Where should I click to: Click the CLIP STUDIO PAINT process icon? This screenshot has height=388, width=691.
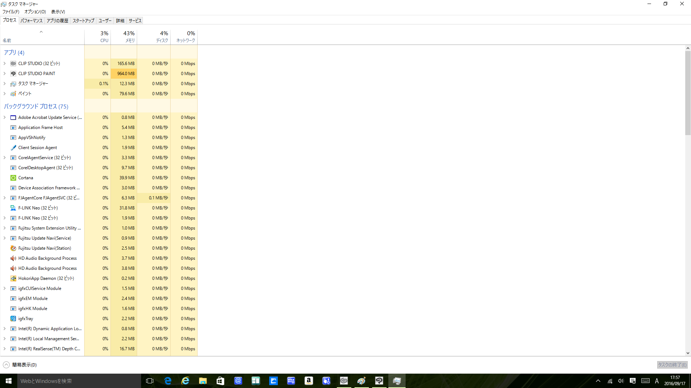point(13,74)
